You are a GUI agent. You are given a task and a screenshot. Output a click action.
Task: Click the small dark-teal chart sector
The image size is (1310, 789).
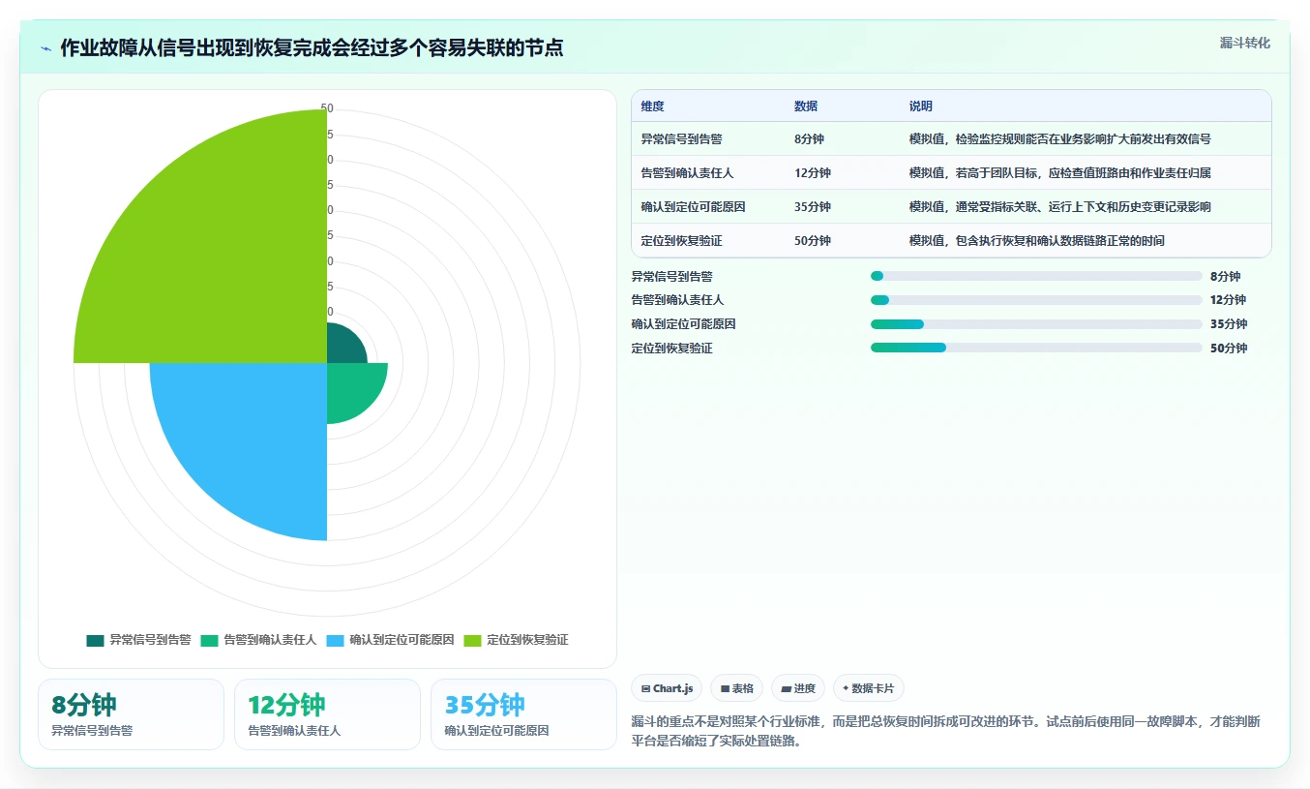pyautogui.click(x=343, y=346)
